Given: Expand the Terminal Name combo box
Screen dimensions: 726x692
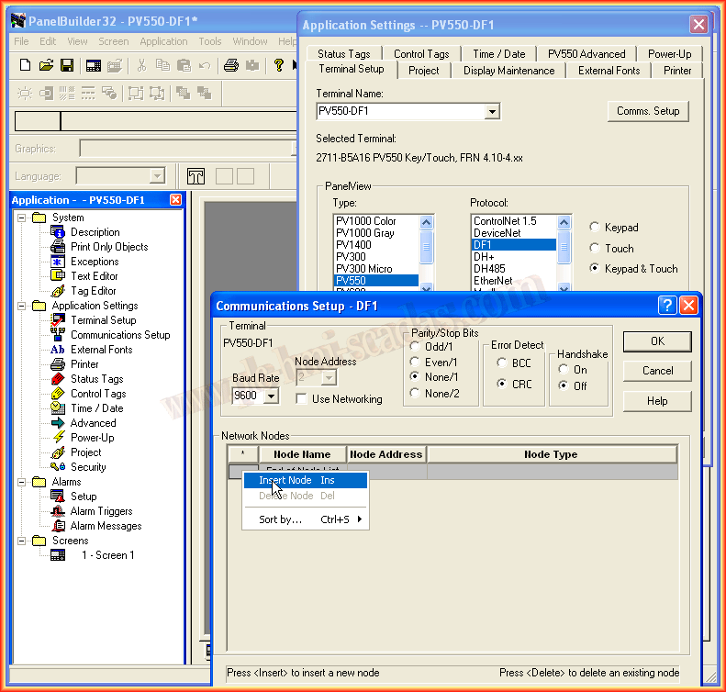Looking at the screenshot, I should 492,112.
